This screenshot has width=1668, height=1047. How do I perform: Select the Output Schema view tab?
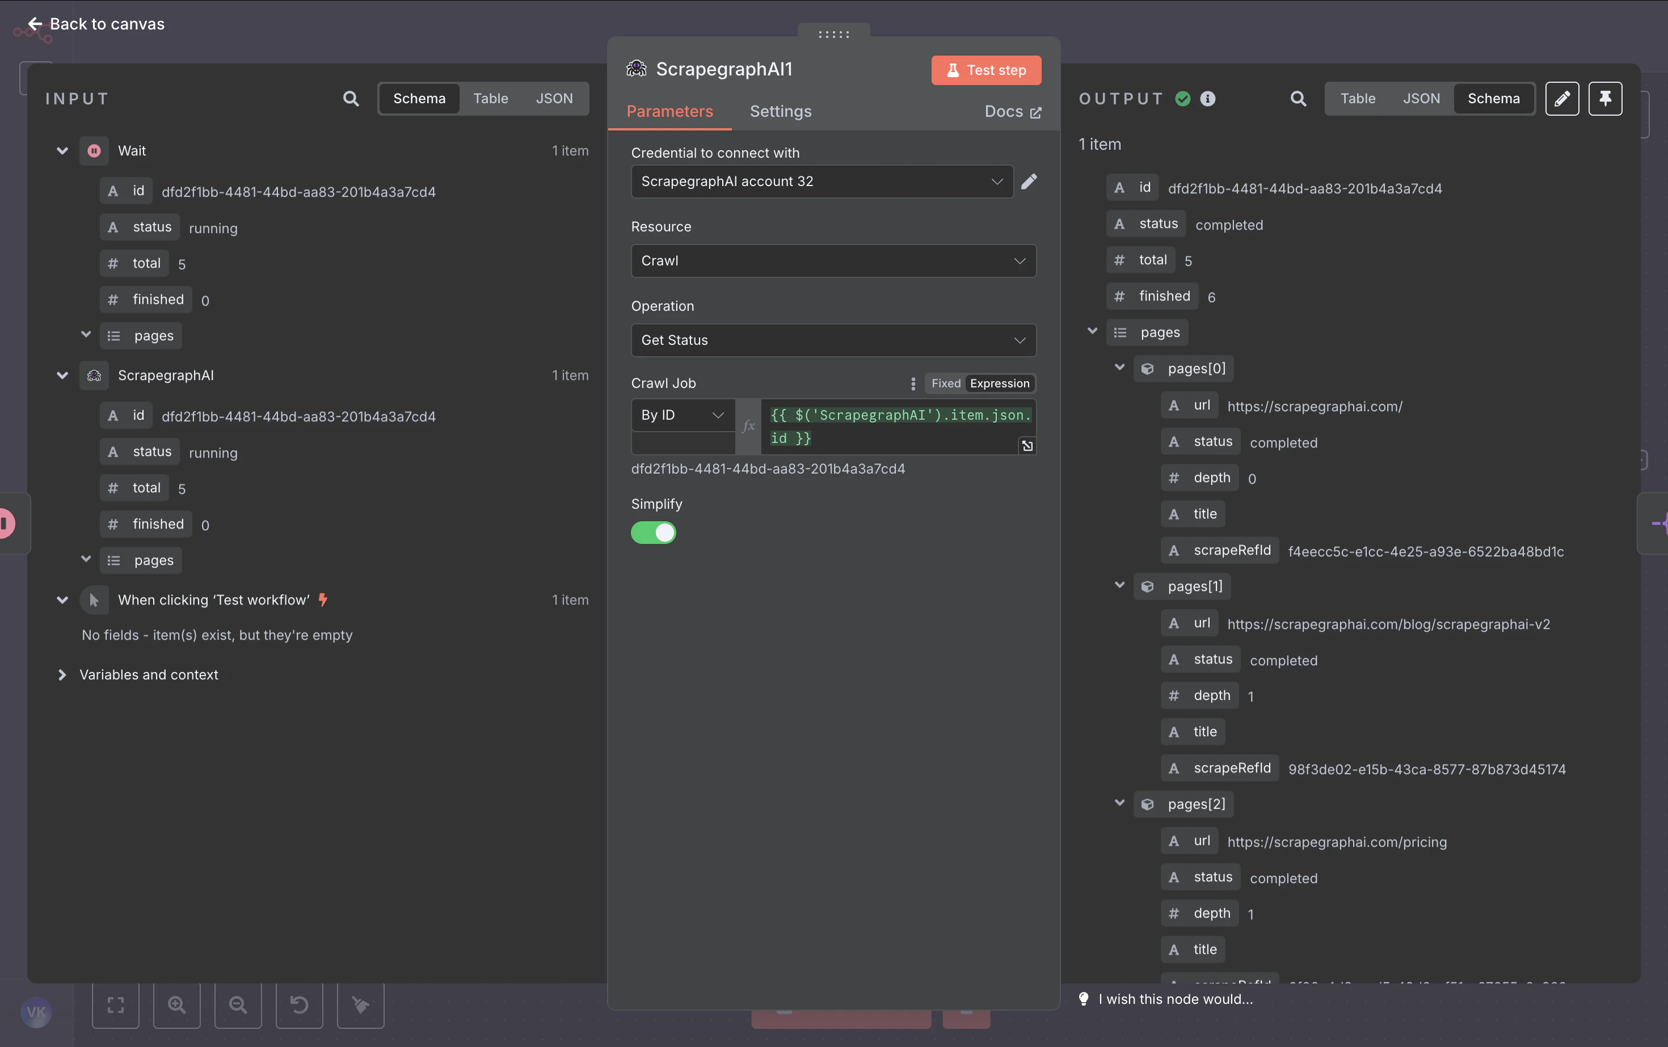[x=1493, y=98]
